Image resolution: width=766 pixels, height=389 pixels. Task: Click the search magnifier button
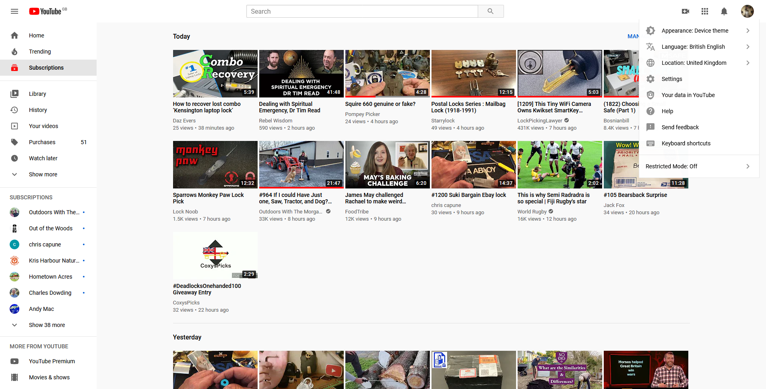(x=491, y=11)
